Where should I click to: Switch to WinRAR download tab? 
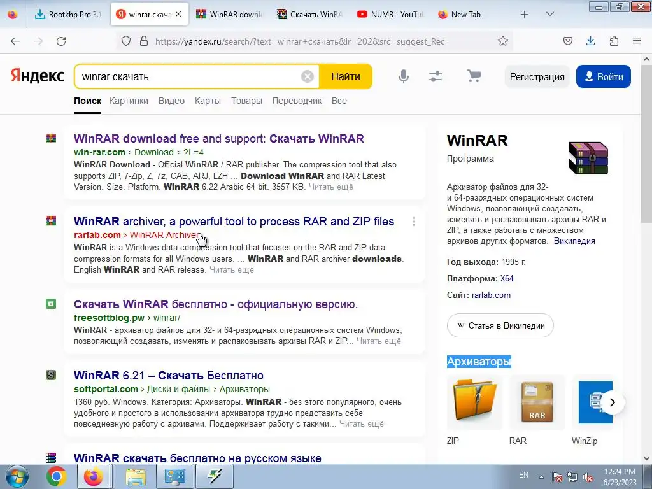click(x=229, y=14)
